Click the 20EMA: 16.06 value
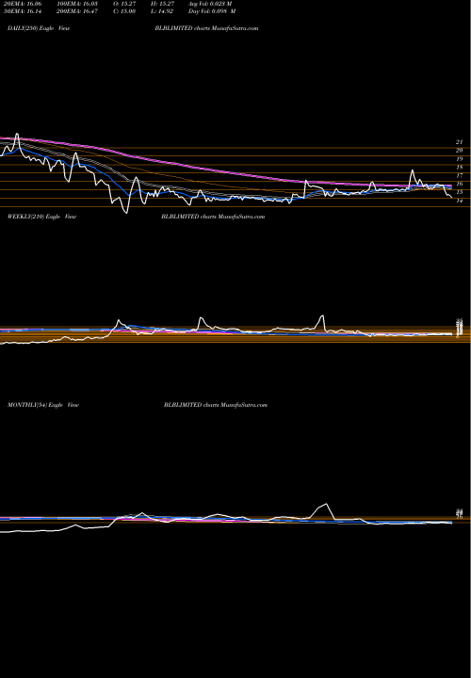 21,4
